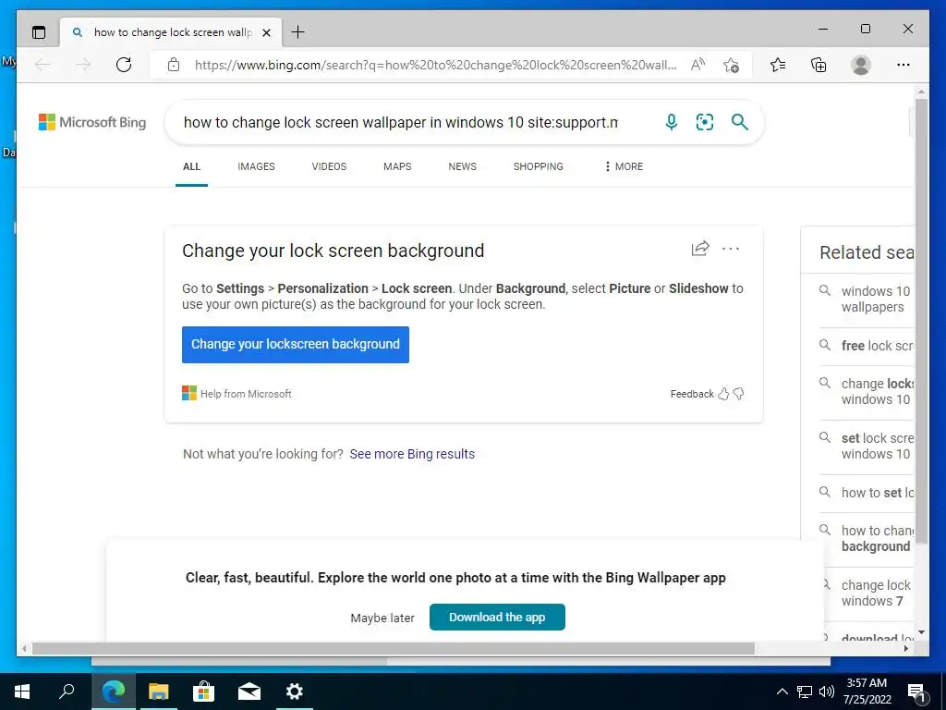View site info lock icon
Screen dimensions: 946x710
pyautogui.click(x=173, y=65)
